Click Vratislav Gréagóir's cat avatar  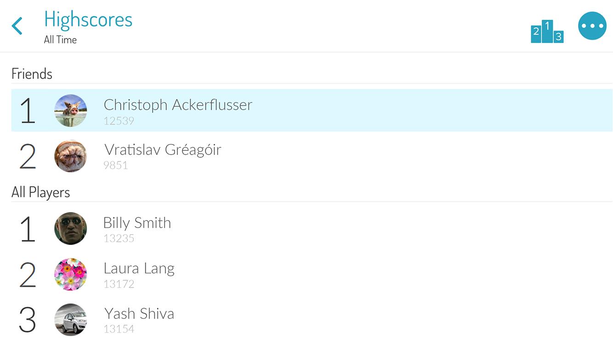pos(71,156)
